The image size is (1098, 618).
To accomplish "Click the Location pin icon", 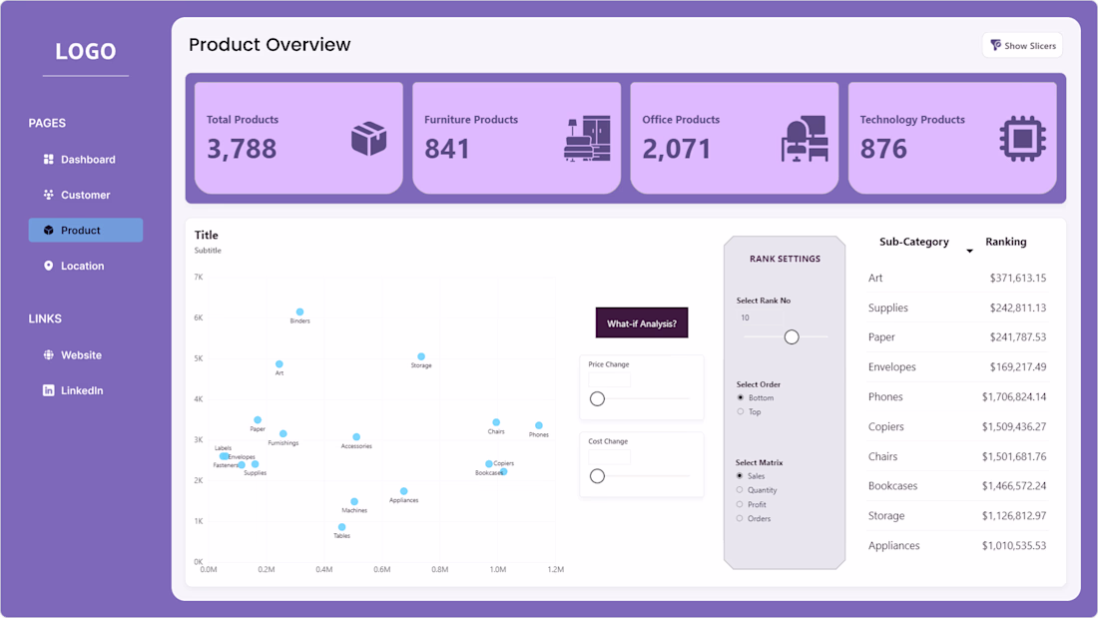I will pyautogui.click(x=48, y=266).
